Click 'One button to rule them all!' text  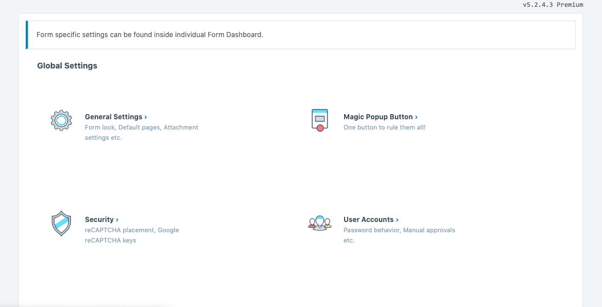384,128
